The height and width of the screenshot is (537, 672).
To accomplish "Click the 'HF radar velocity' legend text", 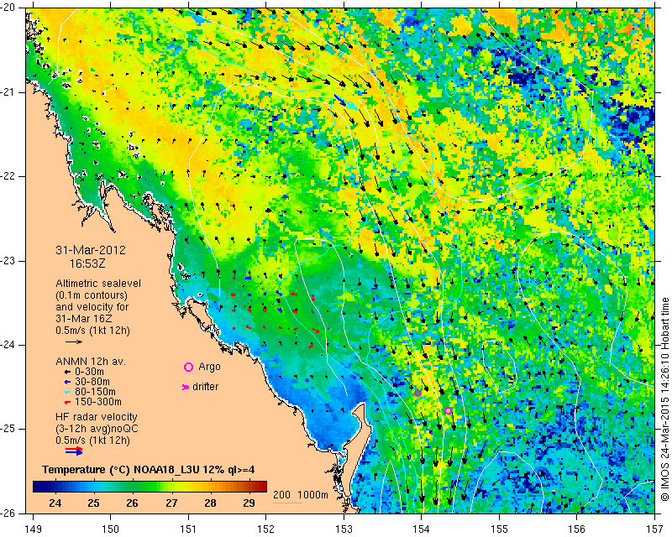I will coord(97,417).
